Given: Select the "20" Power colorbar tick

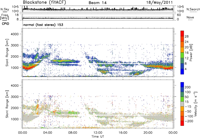Looking at the screenshot, I should pos(186,47).
